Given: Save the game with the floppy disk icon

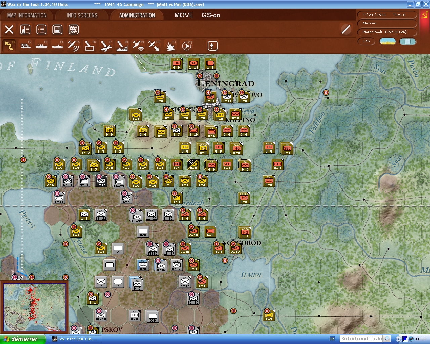Looking at the screenshot, I should [x=57, y=29].
